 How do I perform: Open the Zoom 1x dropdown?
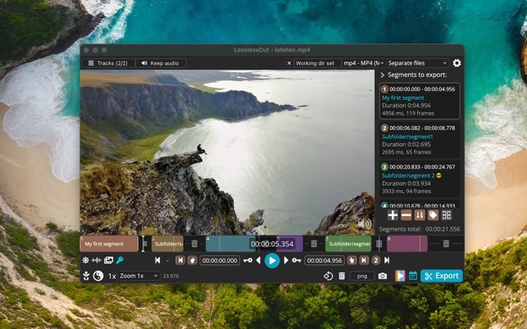139,276
